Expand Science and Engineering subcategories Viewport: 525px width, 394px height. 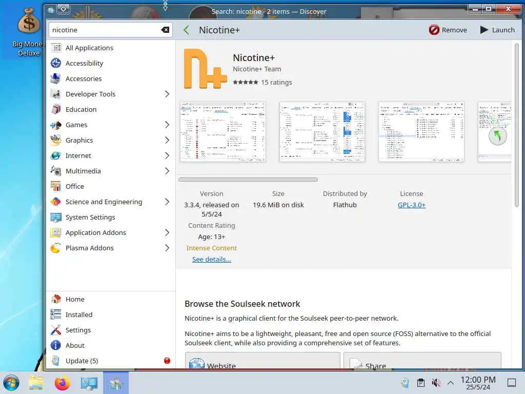[x=167, y=202]
